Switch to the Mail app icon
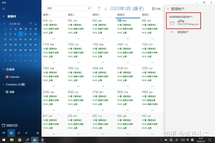 pos(4,133)
